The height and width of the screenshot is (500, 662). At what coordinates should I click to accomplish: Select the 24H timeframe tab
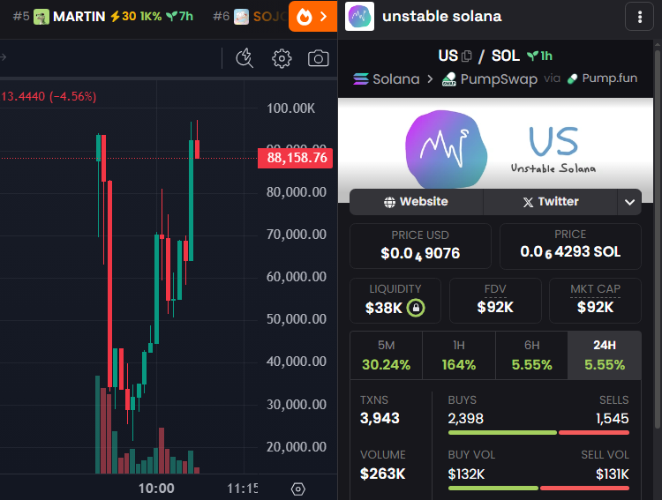pyautogui.click(x=605, y=355)
